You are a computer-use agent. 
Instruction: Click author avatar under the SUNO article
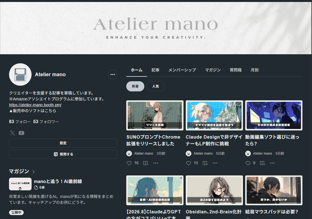pos(129,153)
